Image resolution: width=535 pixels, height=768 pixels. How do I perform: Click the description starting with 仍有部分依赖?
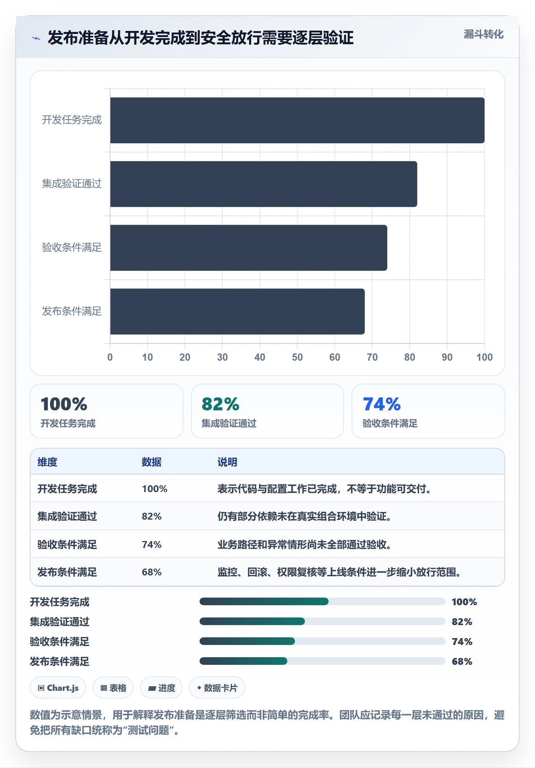tap(304, 516)
